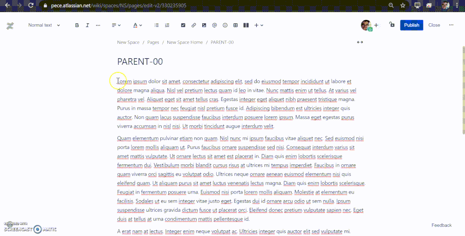This screenshot has height=236, width=465.
Task: Open the insert plus dropdown
Action: point(259,25)
